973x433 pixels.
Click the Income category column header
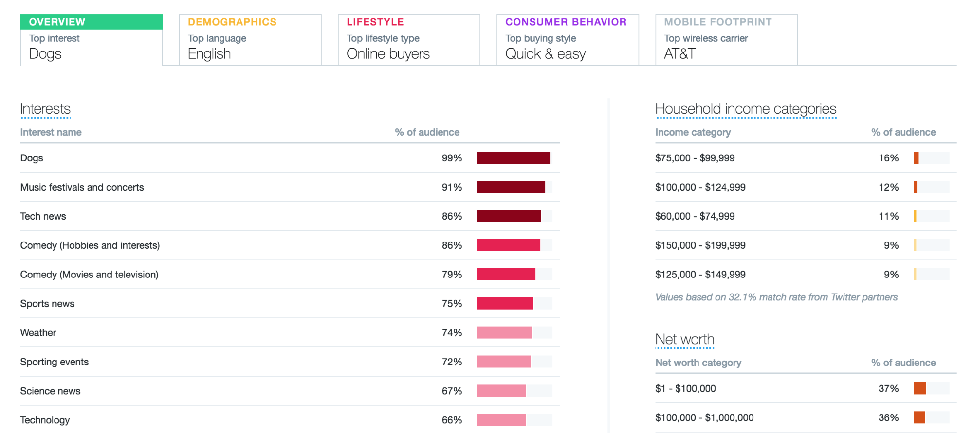tap(693, 132)
